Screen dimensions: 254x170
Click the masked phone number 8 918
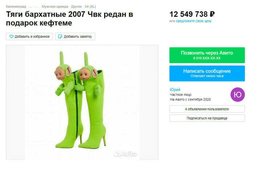[207, 58]
